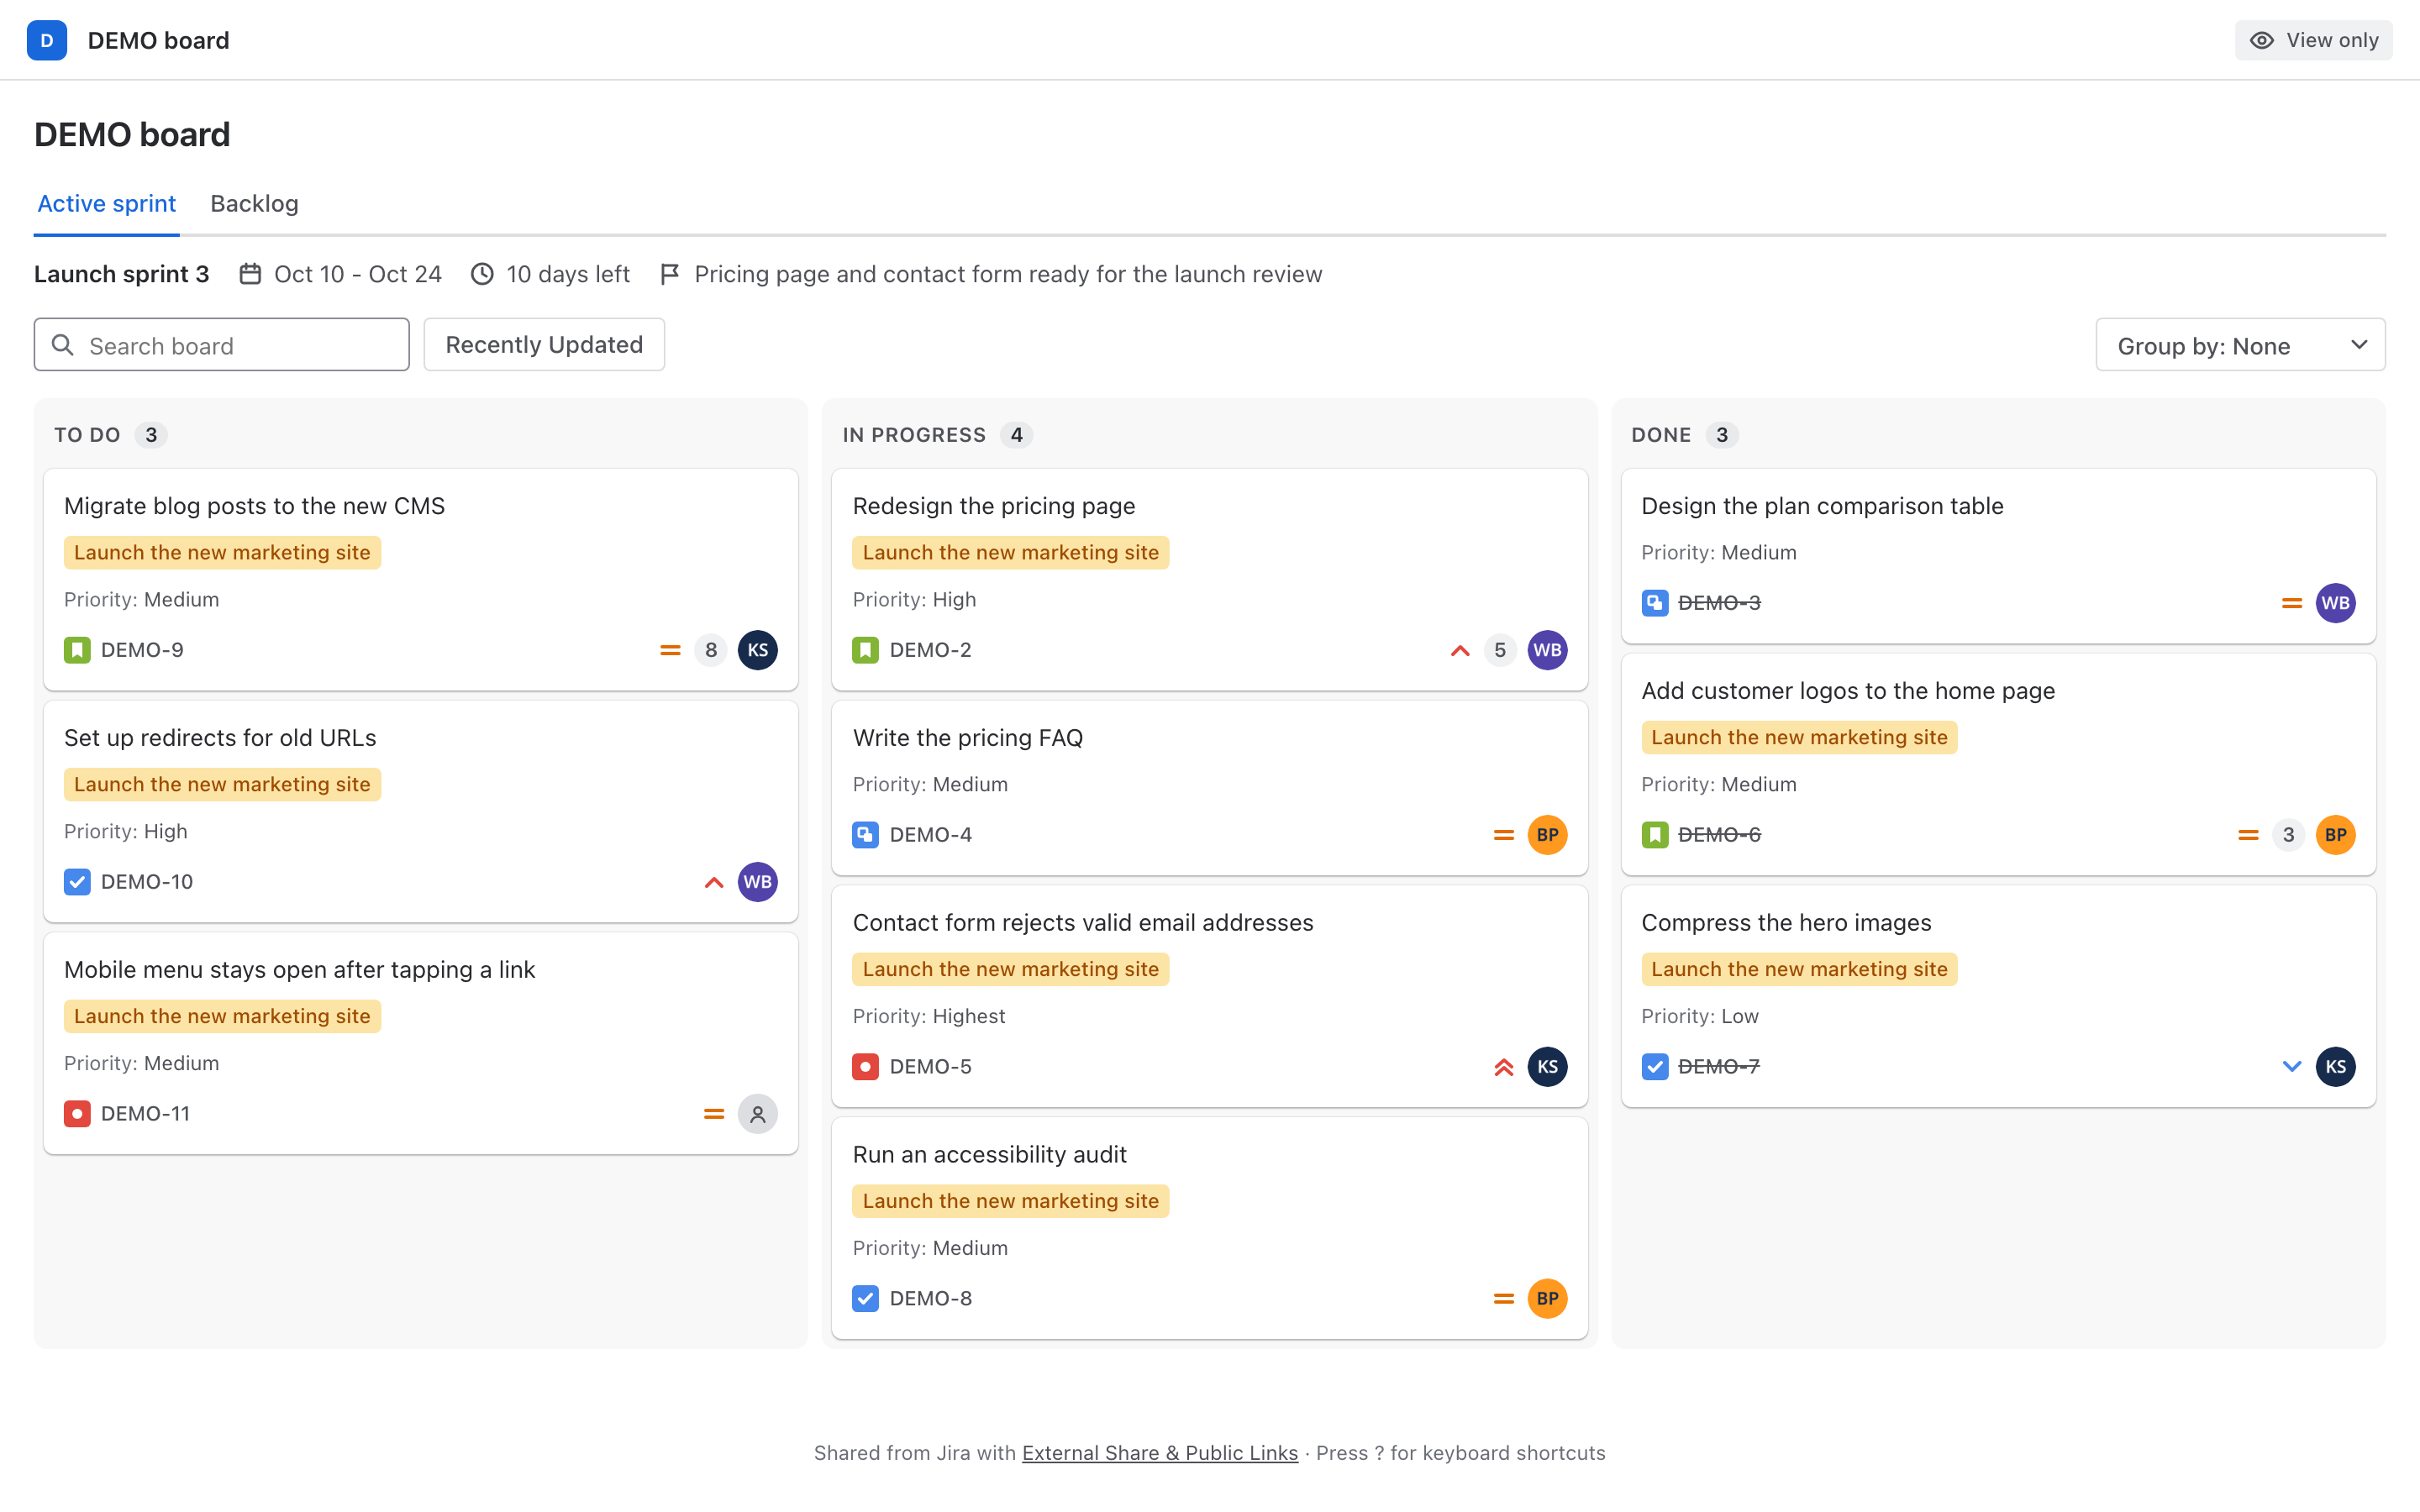Click the unassigned avatar on DEMO-11

pyautogui.click(x=758, y=1114)
